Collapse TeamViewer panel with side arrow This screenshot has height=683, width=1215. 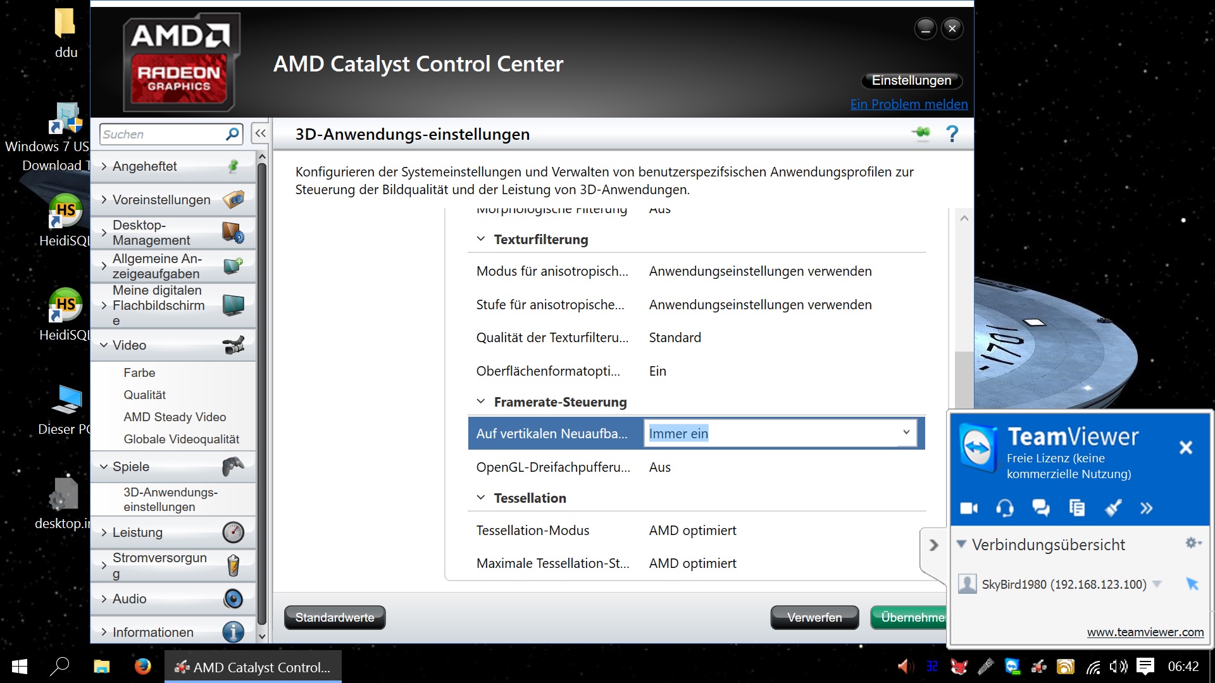point(934,545)
